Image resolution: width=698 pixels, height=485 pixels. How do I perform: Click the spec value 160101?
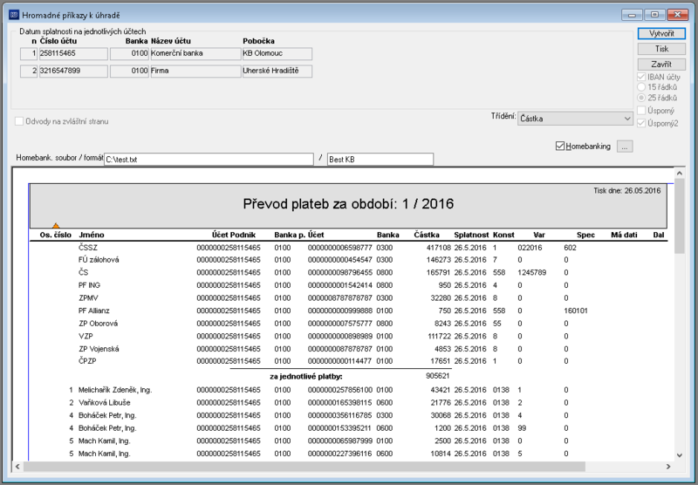click(576, 311)
